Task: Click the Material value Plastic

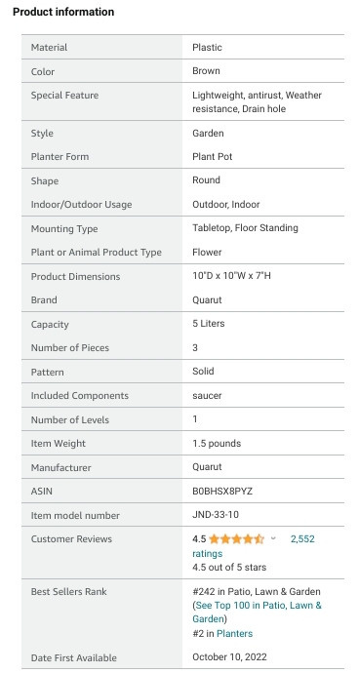Action: point(207,47)
